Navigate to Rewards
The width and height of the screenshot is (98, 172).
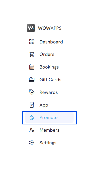pos(49,92)
